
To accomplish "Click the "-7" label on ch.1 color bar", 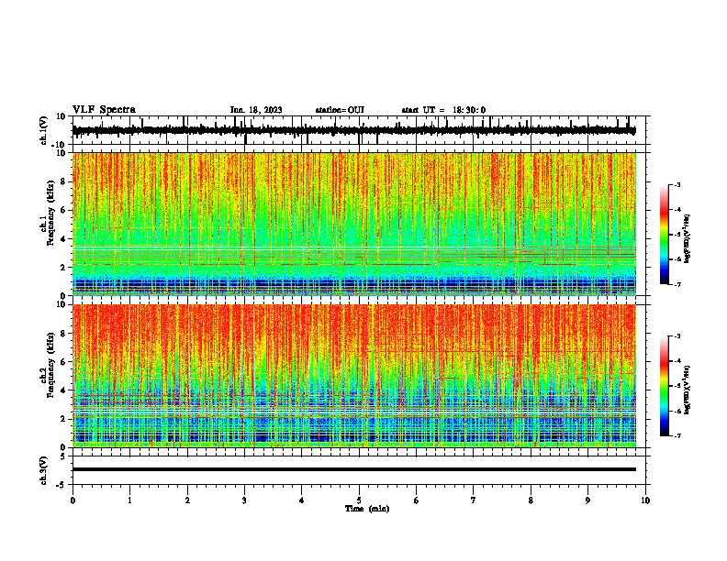I will [x=677, y=284].
